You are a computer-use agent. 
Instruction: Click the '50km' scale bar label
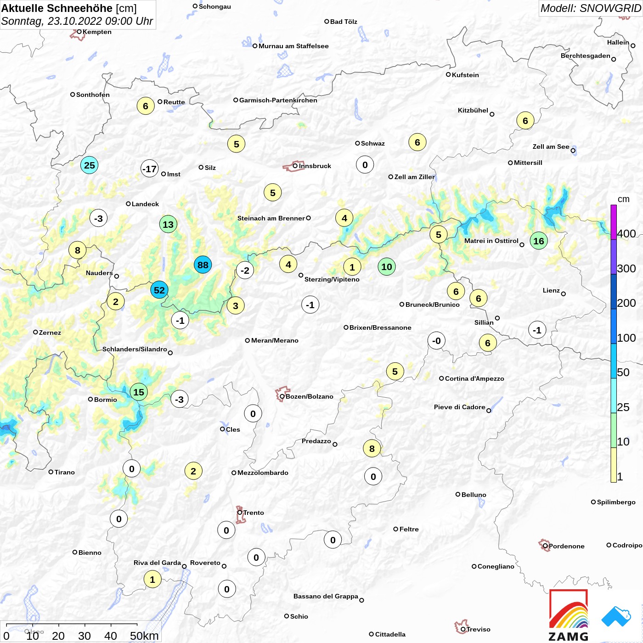[x=144, y=636]
